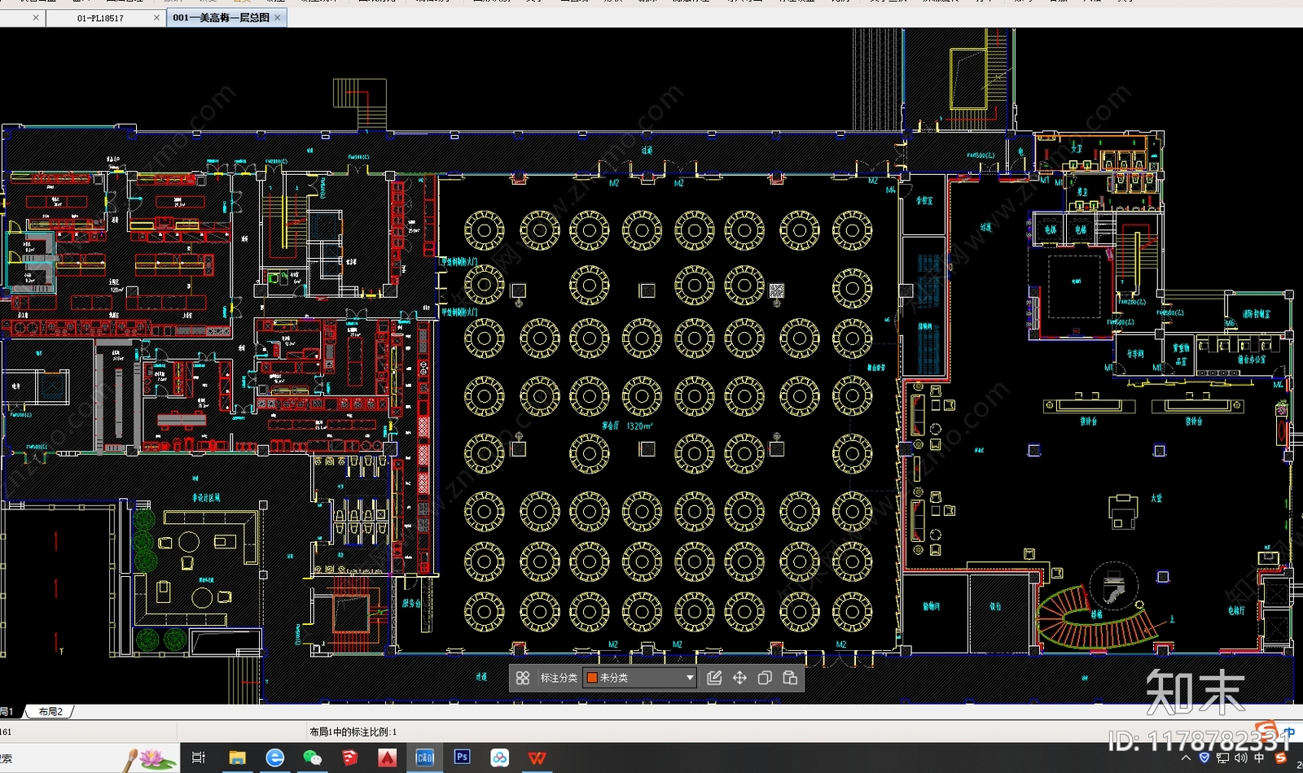Click the 宴会厅 1320m² label in drawing
The image size is (1303, 773).
(x=627, y=426)
